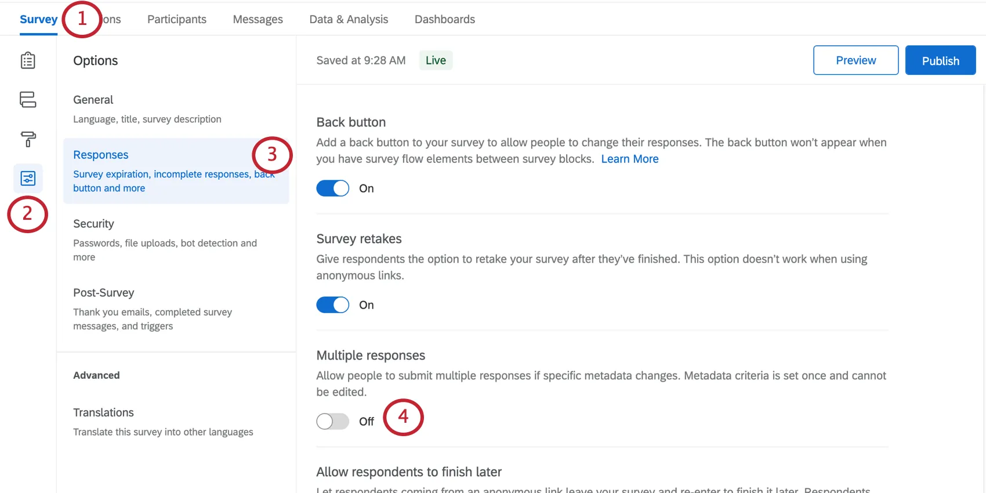Open the survey builder clipboard icon
Screen dimensions: 986x493
pyautogui.click(x=28, y=60)
